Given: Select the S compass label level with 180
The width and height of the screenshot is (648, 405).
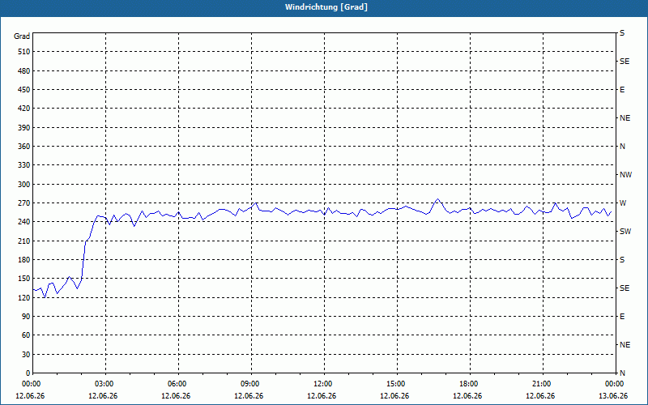Looking at the screenshot, I should [622, 260].
